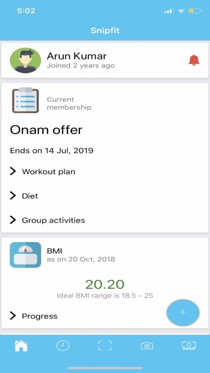
Task: Open the camera tab in bottom bar
Action: click(147, 346)
